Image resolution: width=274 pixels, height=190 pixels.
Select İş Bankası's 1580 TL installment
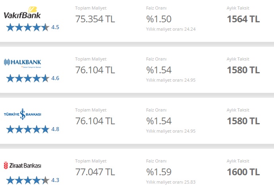tap(243, 121)
